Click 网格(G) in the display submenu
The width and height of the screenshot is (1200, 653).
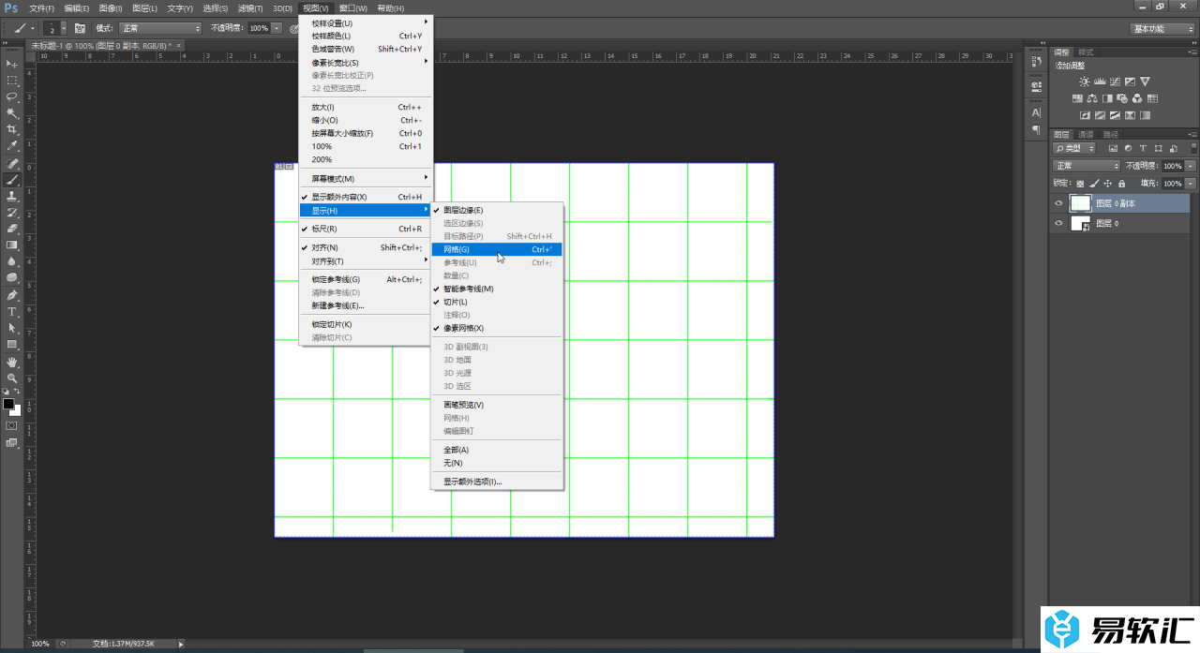tap(497, 249)
